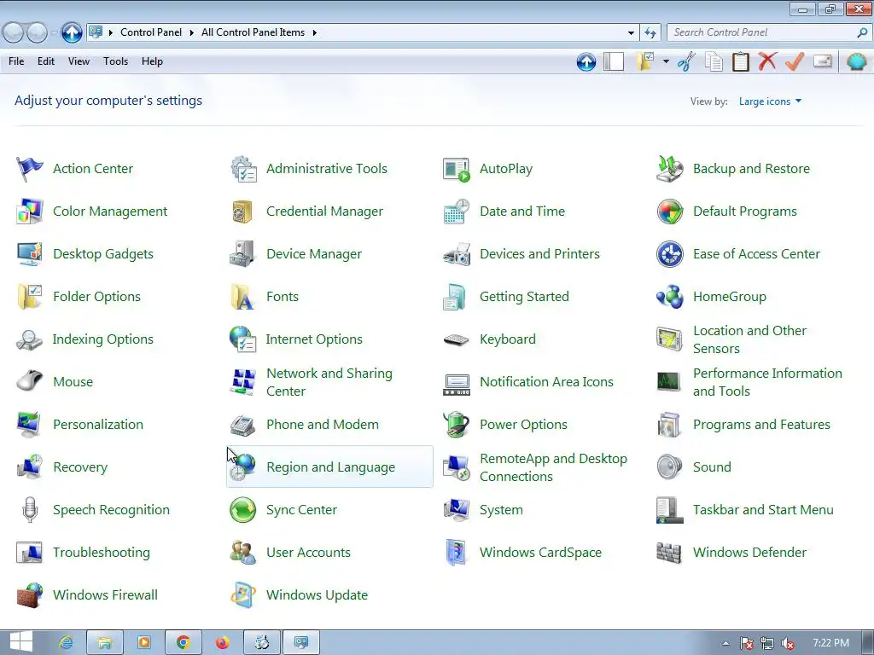Open the Windows Update link

click(x=318, y=595)
